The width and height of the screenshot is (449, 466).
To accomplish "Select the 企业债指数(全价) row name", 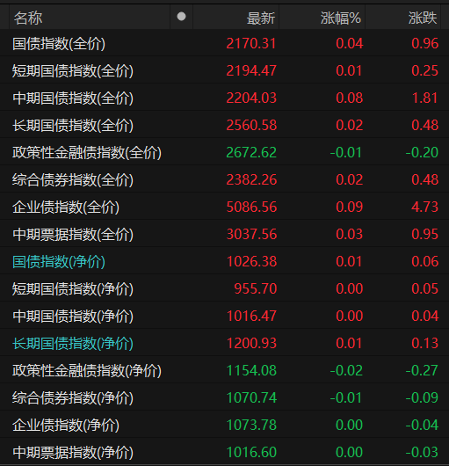I will [x=66, y=208].
